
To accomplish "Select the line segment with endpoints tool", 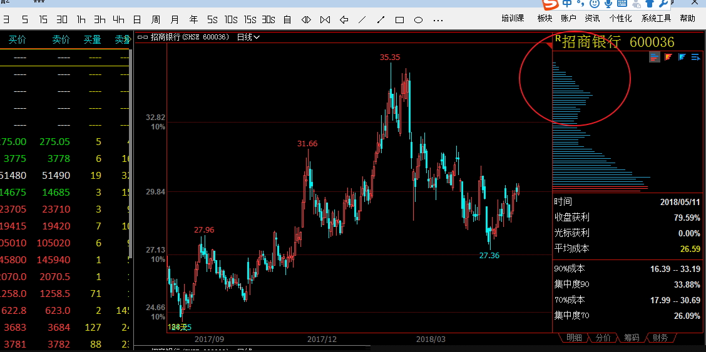I will click(381, 19).
